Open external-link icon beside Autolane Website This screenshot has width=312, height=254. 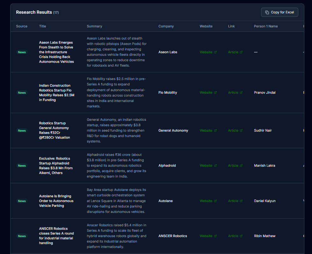[215, 201]
